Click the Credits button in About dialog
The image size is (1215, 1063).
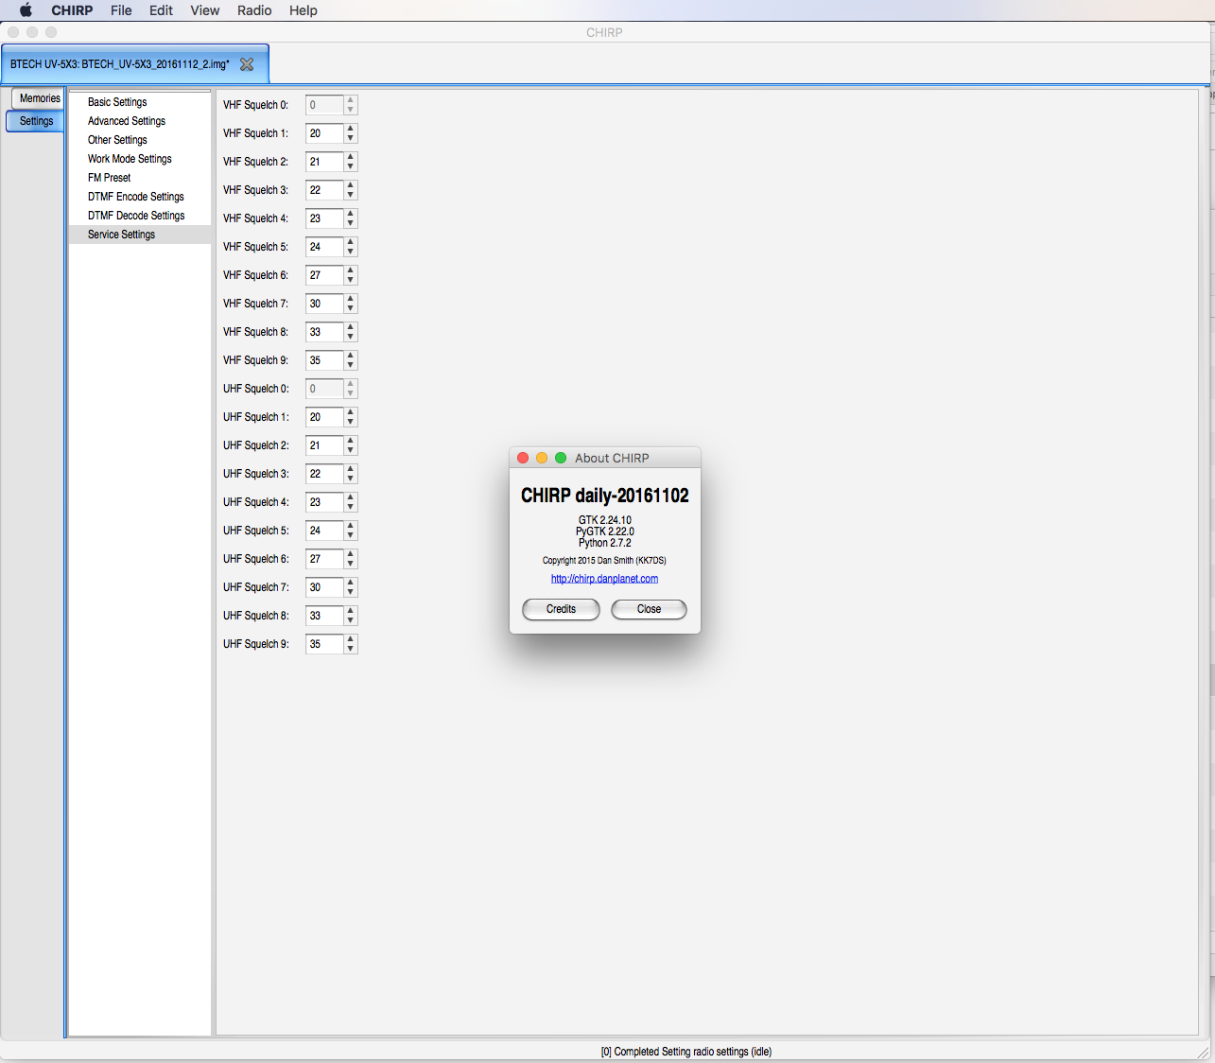coord(561,609)
